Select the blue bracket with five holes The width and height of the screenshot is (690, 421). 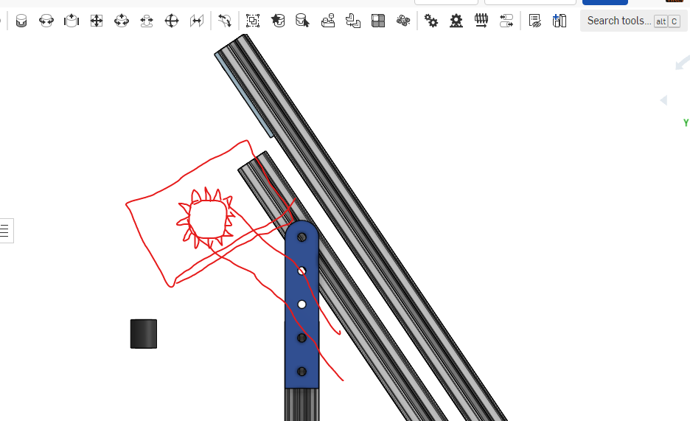[302, 305]
